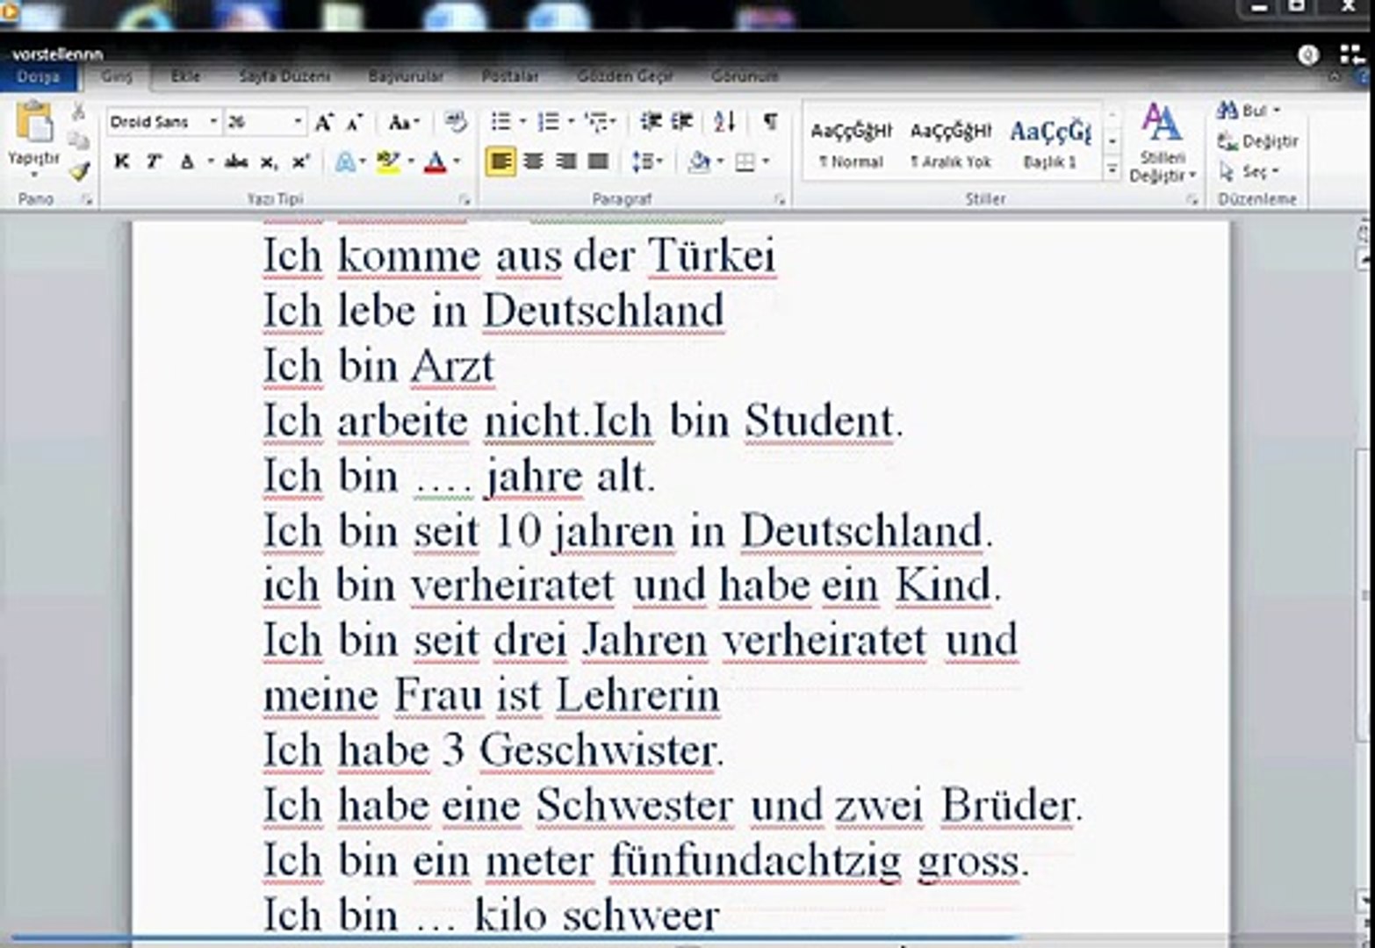Switch to the Gözden Geçir tab

pos(625,77)
